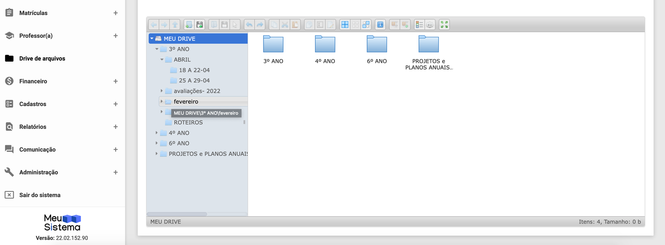Click the select all items icon
The image size is (665, 245).
coord(345,25)
